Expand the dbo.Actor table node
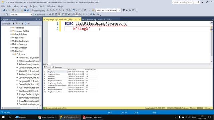 [11, 38]
